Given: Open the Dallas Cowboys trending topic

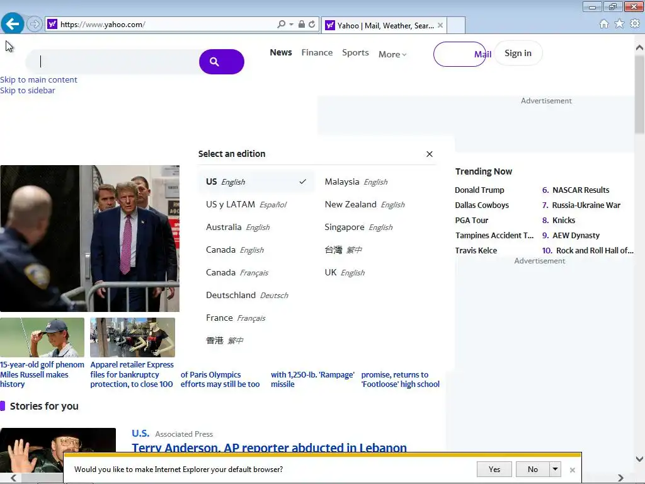Looking at the screenshot, I should (482, 205).
